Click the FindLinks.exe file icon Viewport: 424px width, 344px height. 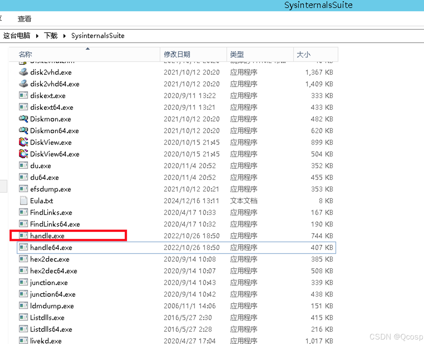23,212
